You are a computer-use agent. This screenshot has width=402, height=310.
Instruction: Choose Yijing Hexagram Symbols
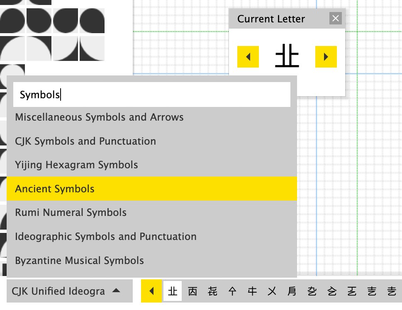pos(152,165)
